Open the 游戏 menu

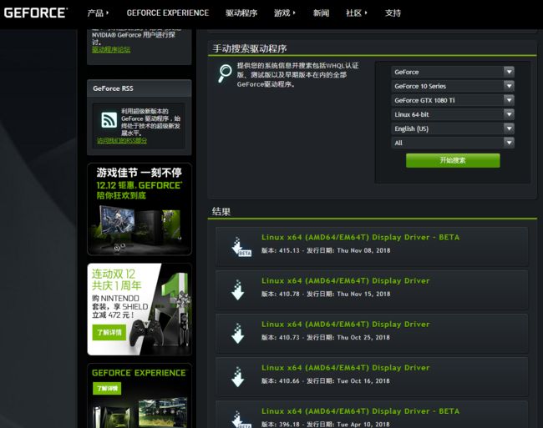pyautogui.click(x=285, y=13)
